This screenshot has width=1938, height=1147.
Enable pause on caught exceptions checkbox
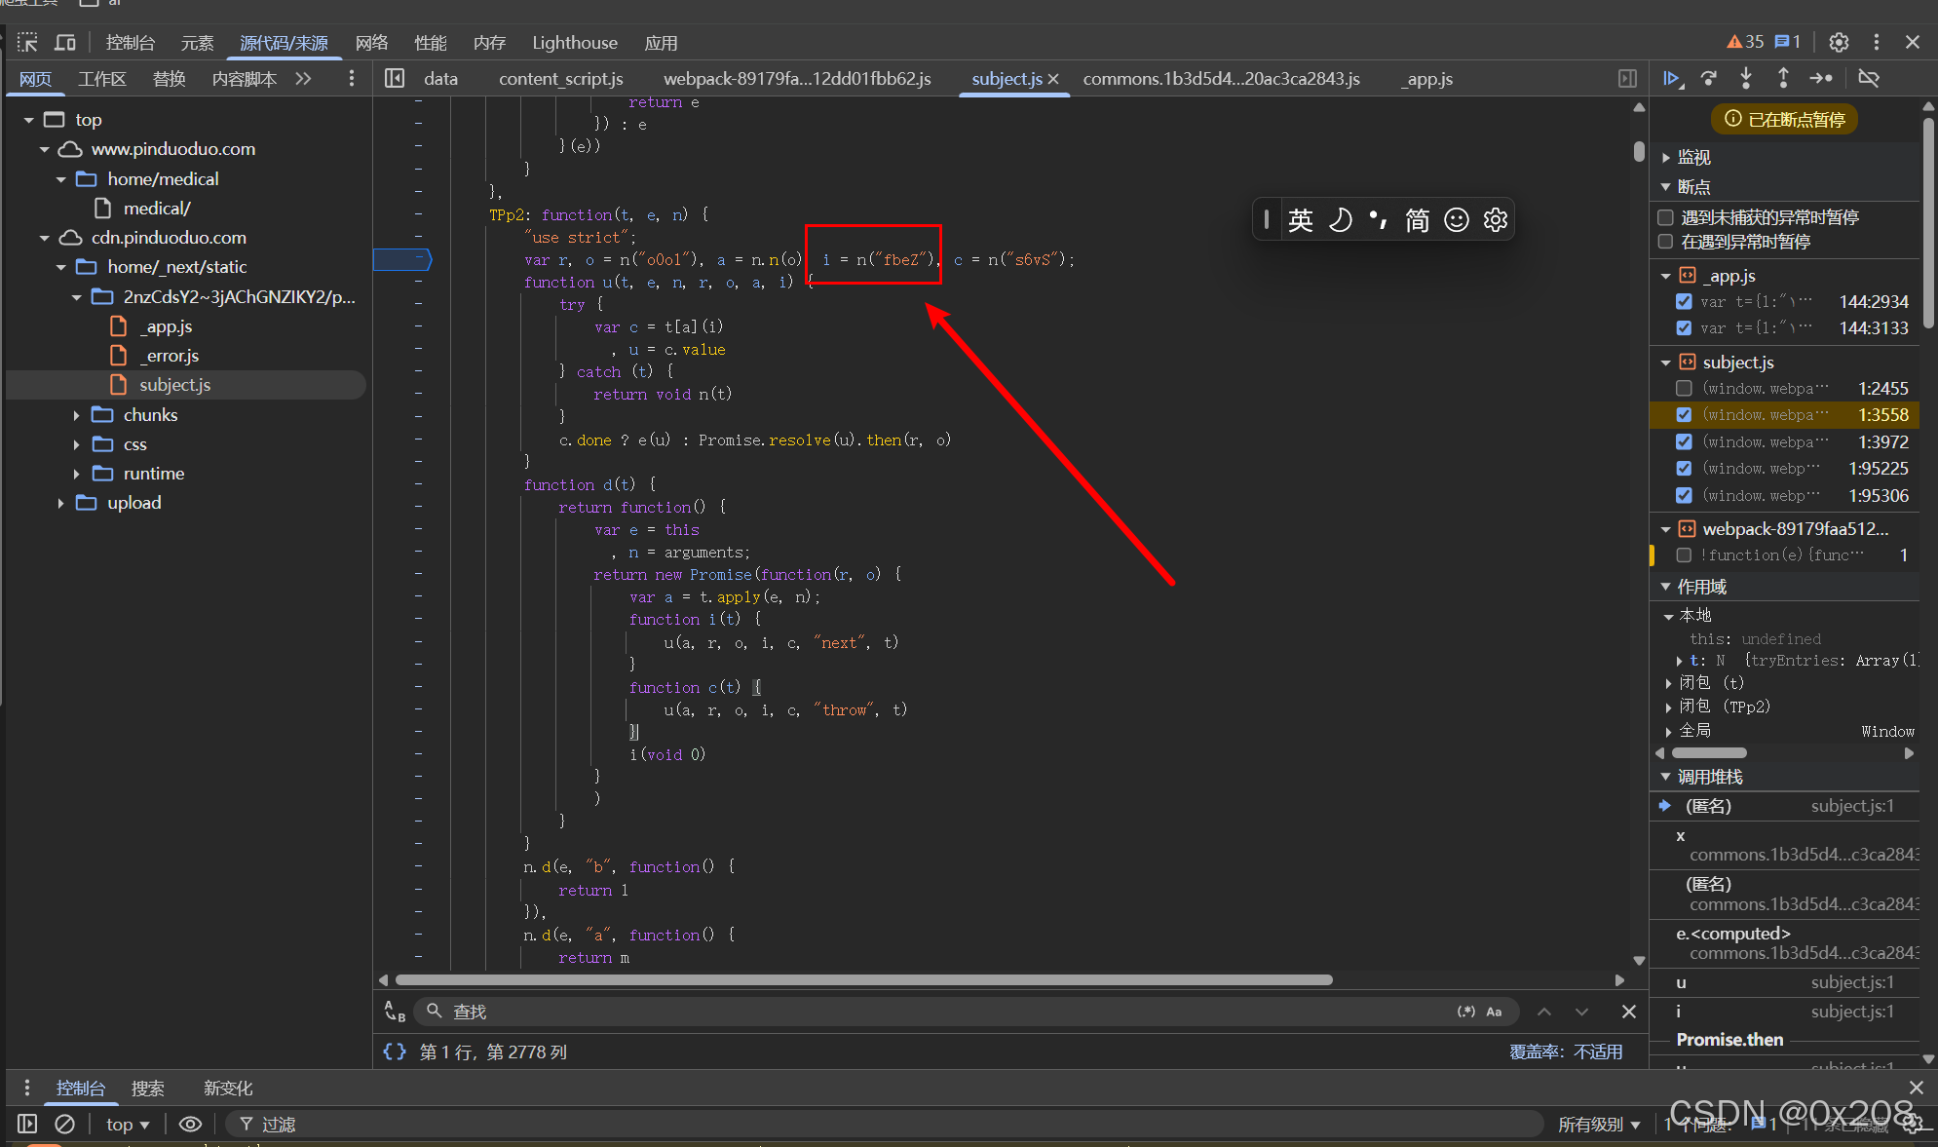pos(1665,242)
